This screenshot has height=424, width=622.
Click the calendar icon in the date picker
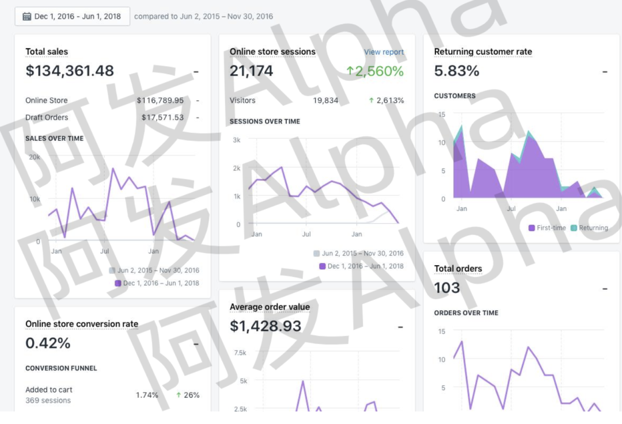click(26, 17)
